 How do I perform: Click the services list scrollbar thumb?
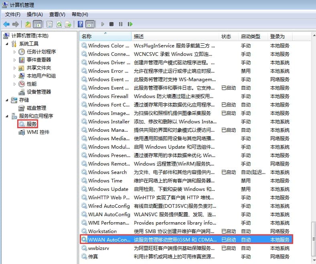click(314, 239)
